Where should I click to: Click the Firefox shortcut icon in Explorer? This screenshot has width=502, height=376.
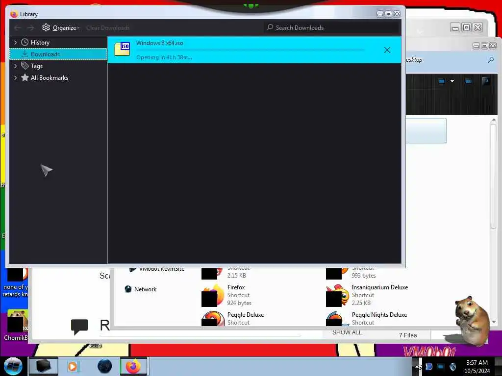coord(213,295)
